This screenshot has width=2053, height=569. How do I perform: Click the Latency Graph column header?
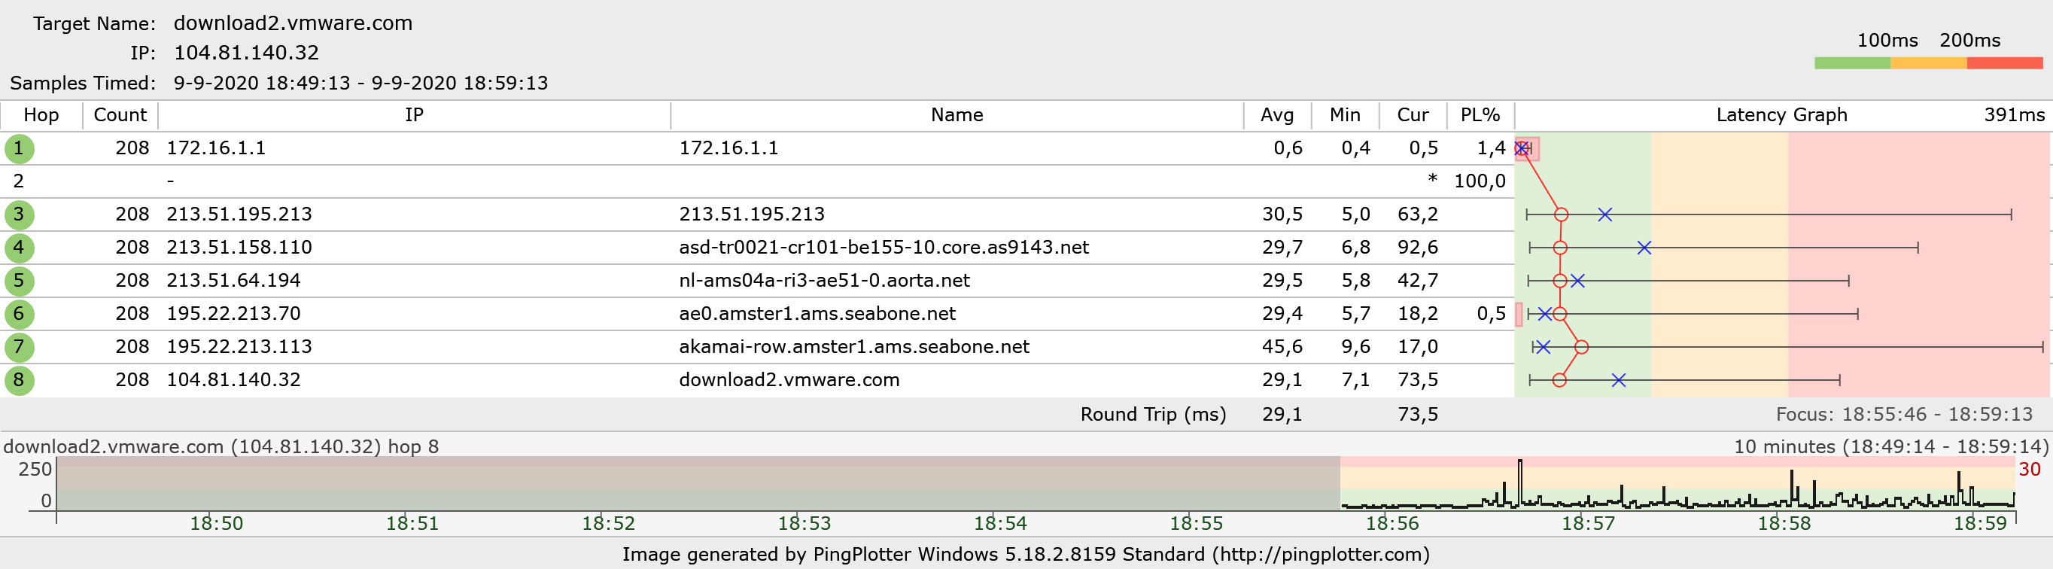[x=1782, y=114]
